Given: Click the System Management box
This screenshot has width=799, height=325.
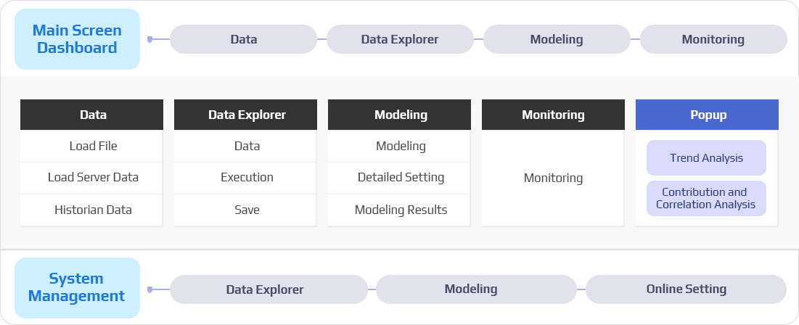Looking at the screenshot, I should click(x=77, y=288).
